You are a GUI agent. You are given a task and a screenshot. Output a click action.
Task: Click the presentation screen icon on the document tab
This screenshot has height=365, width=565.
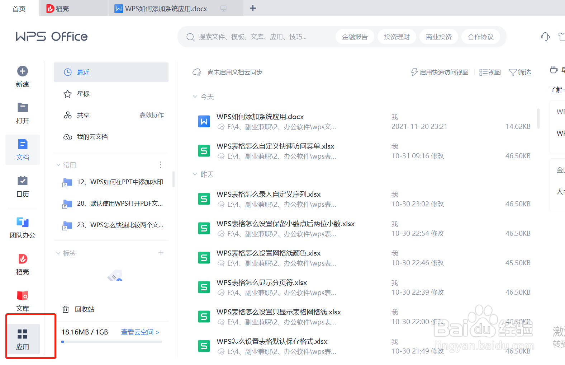(x=223, y=8)
